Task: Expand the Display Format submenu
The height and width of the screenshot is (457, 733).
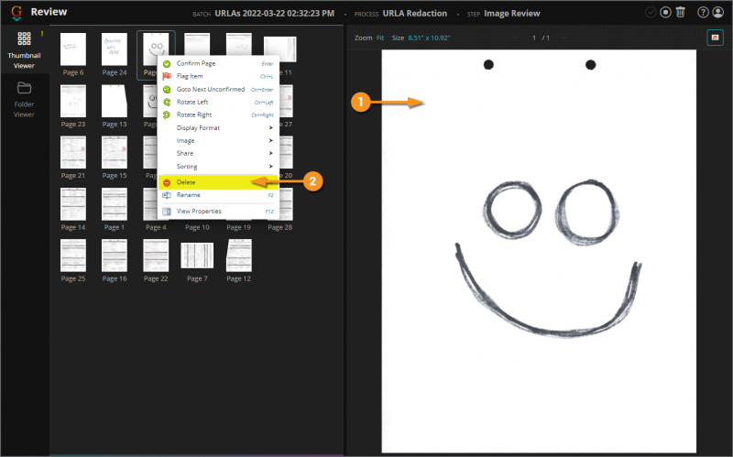Action: (x=218, y=127)
